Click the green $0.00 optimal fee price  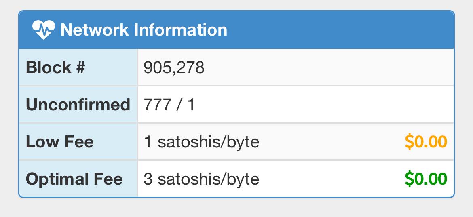(426, 179)
